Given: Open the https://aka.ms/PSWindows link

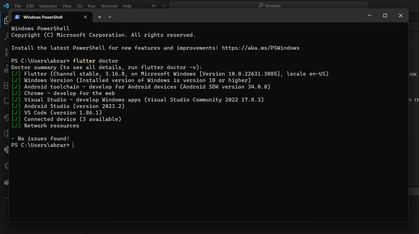Looking at the screenshot, I should pyautogui.click(x=261, y=48).
